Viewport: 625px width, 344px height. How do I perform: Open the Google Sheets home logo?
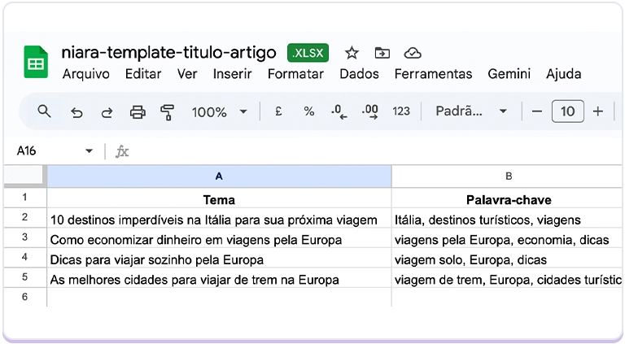click(x=36, y=63)
